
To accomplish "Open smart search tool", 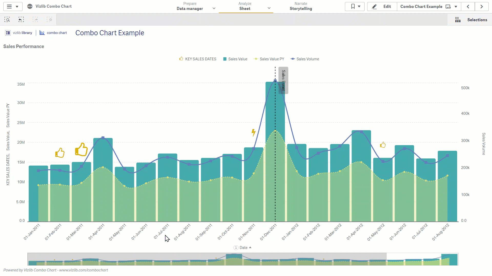I will click(x=7, y=20).
